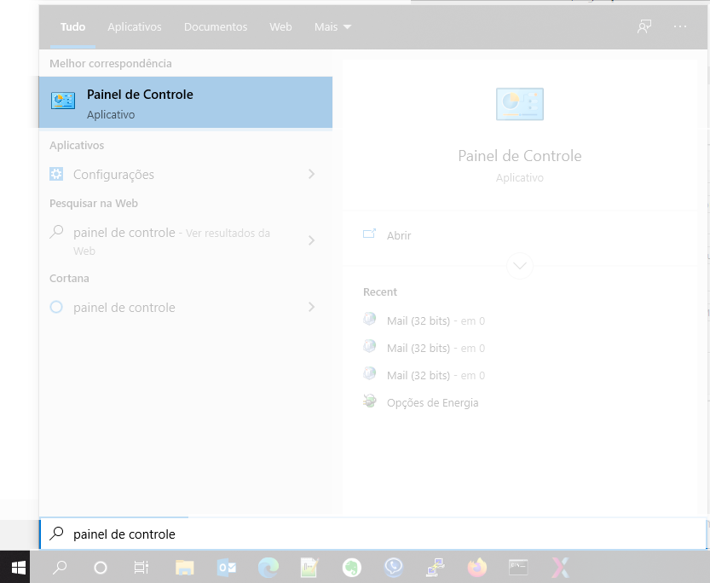Expand more actions with the round chevron
Screen dimensions: 710x583
click(x=519, y=266)
